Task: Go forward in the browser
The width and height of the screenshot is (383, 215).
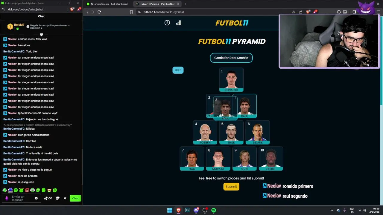Action: point(93,12)
